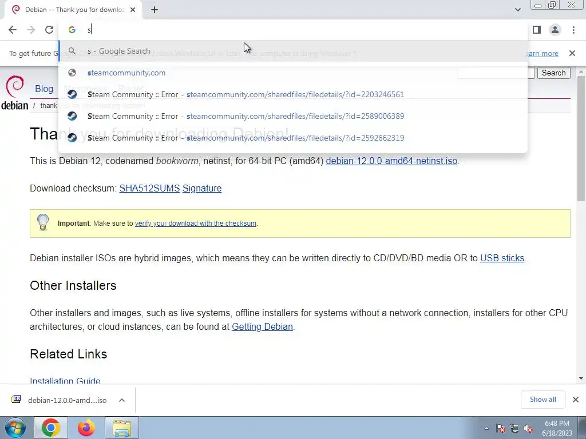Click the Google icon in the address bar
This screenshot has height=439, width=586.
coord(72,30)
